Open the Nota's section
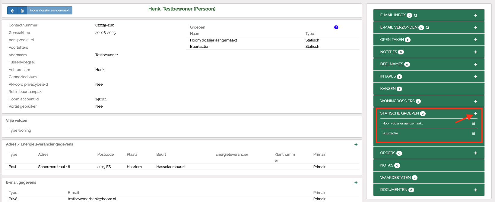495x202 pixels. point(387,165)
